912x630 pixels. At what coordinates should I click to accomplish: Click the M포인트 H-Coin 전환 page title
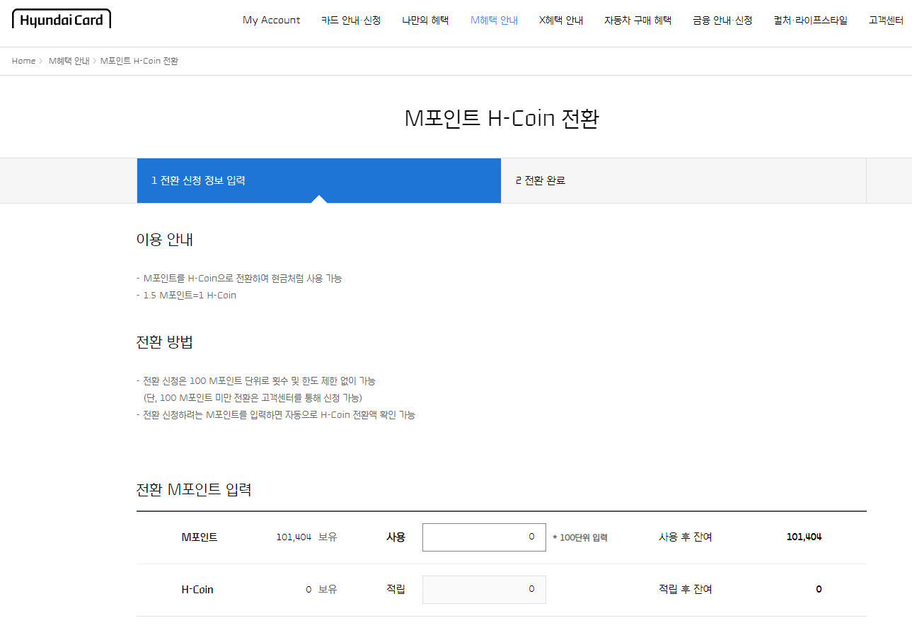point(502,118)
